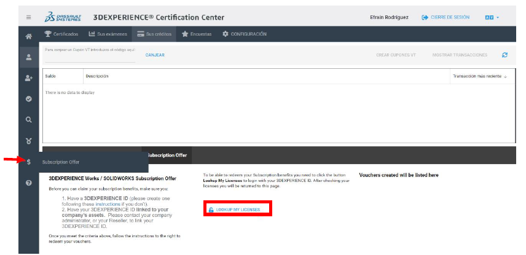Click the dollar sign sidebar icon

(29, 162)
